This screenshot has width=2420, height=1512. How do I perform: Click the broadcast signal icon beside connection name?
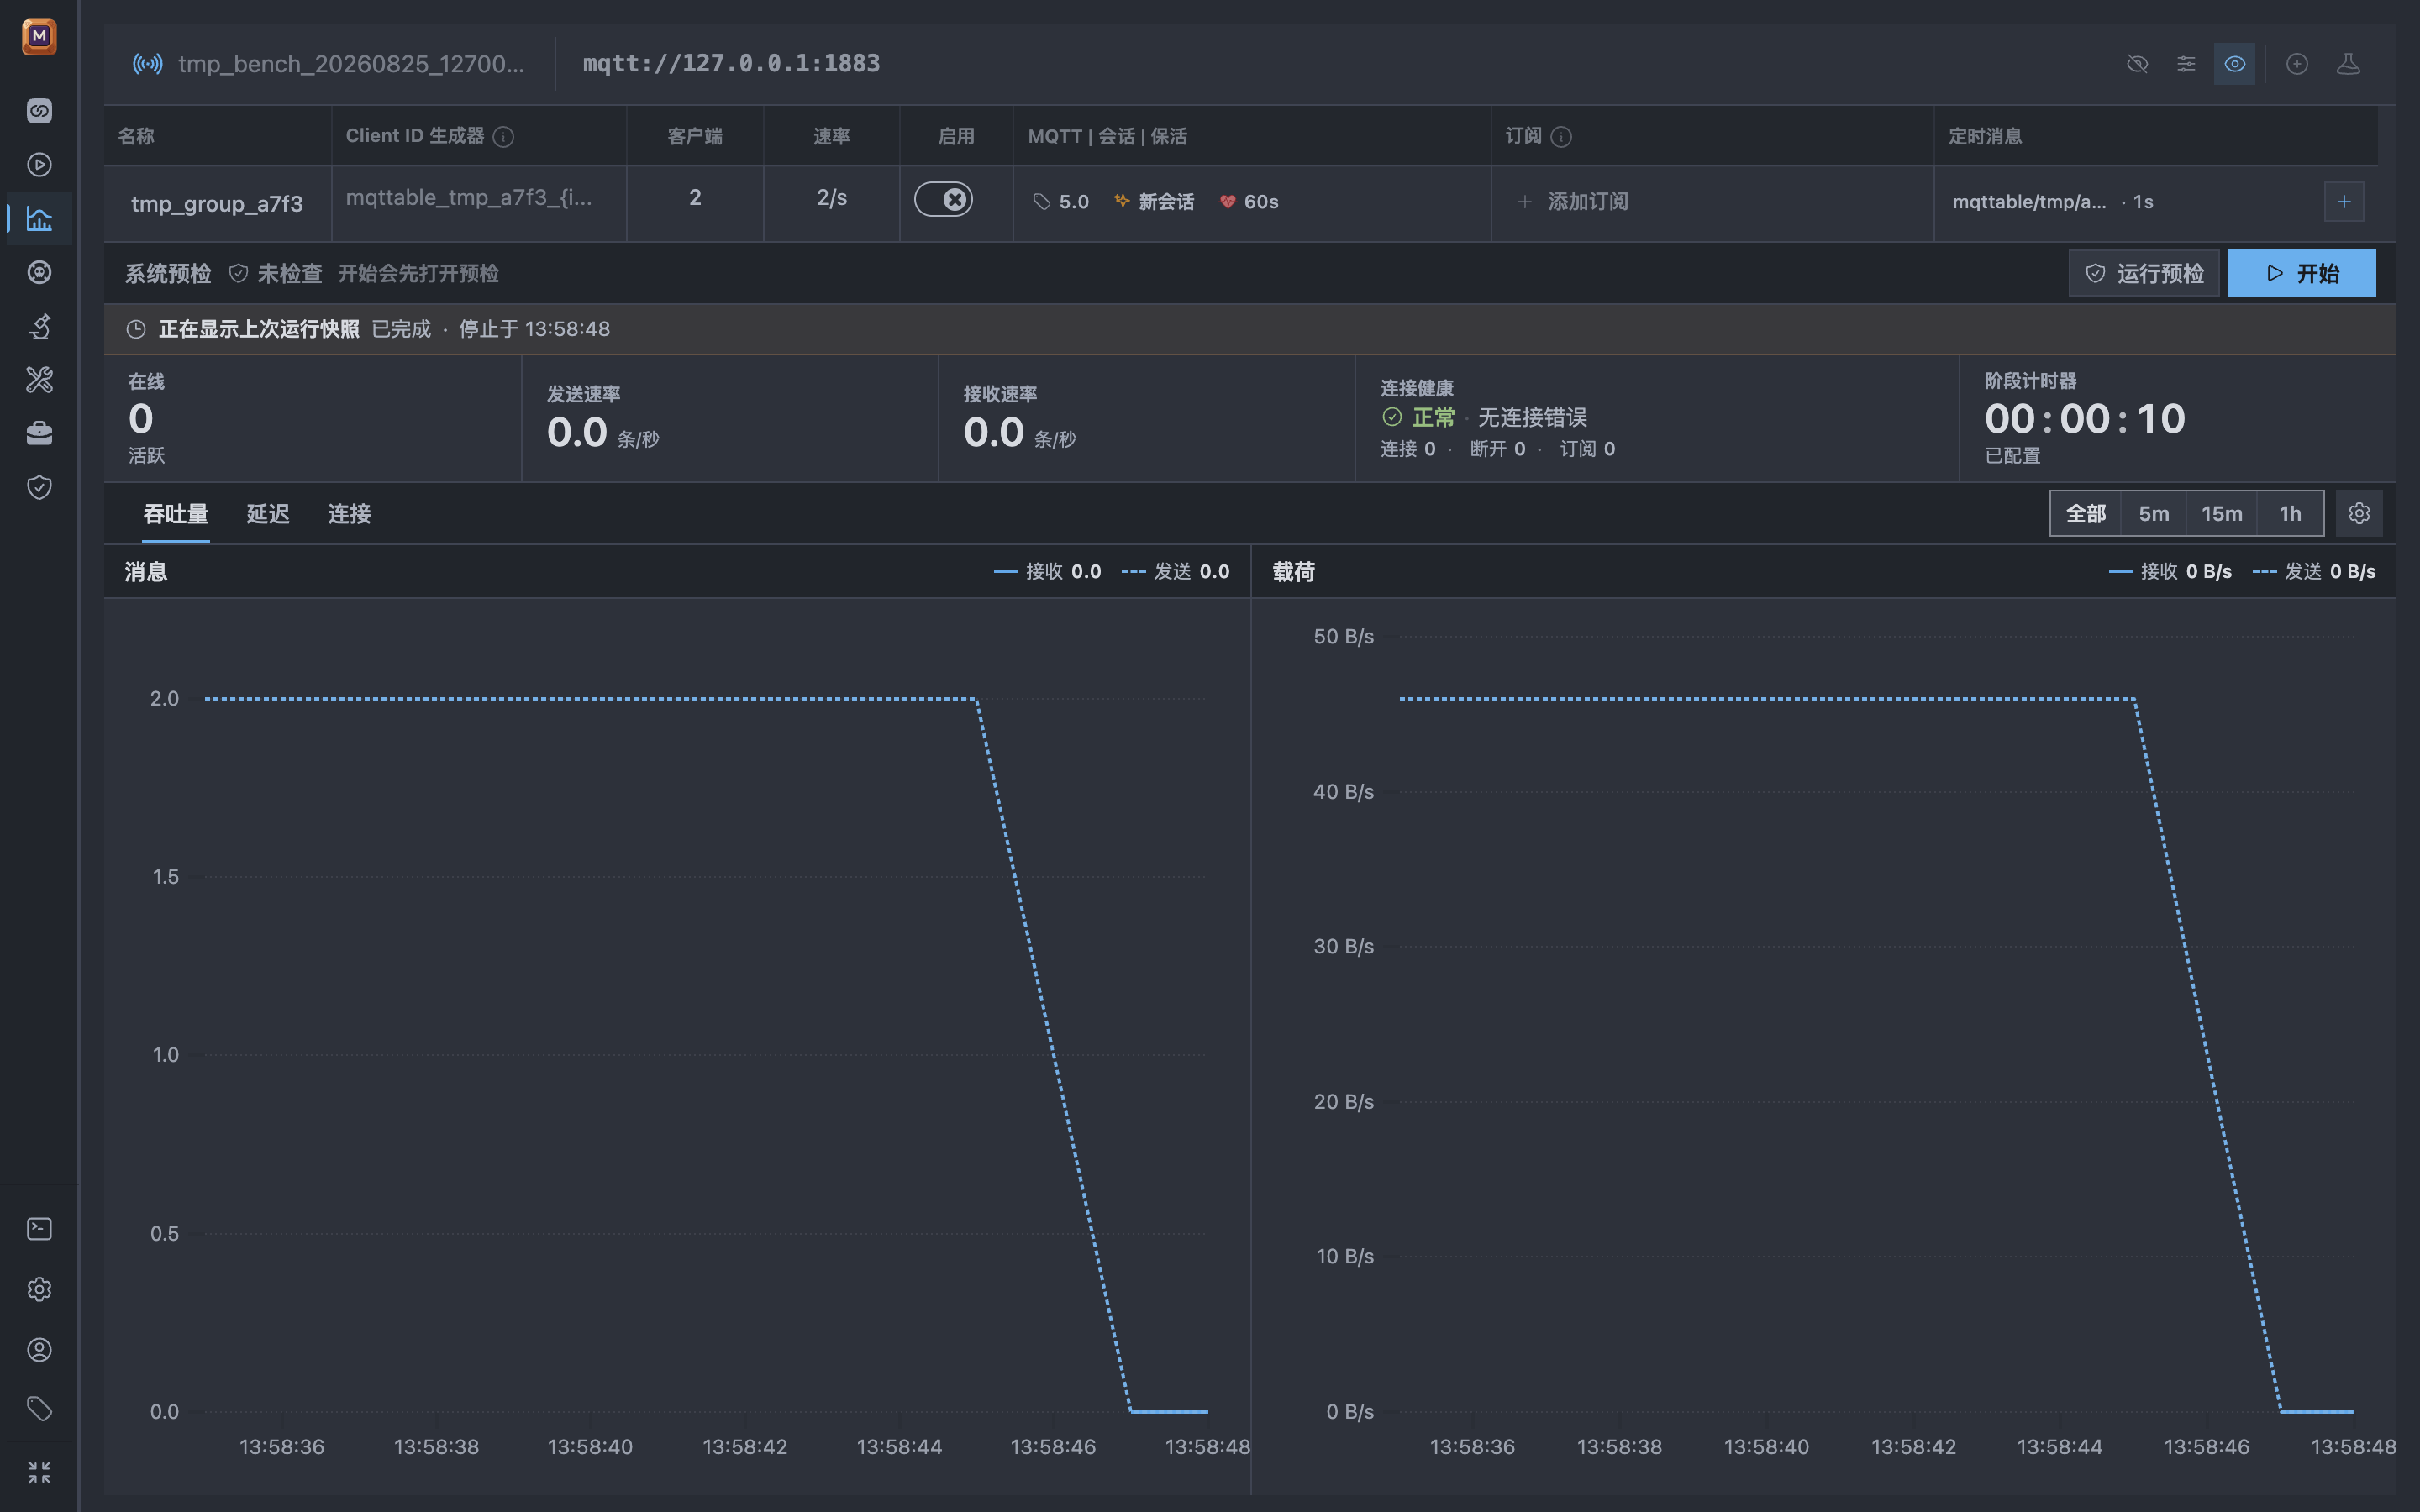[x=148, y=64]
